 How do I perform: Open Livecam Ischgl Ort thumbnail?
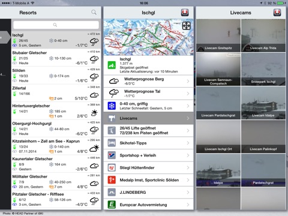coord(218,137)
